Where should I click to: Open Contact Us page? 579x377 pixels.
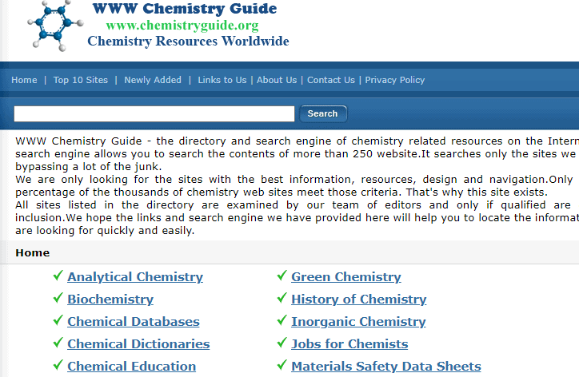pos(331,80)
